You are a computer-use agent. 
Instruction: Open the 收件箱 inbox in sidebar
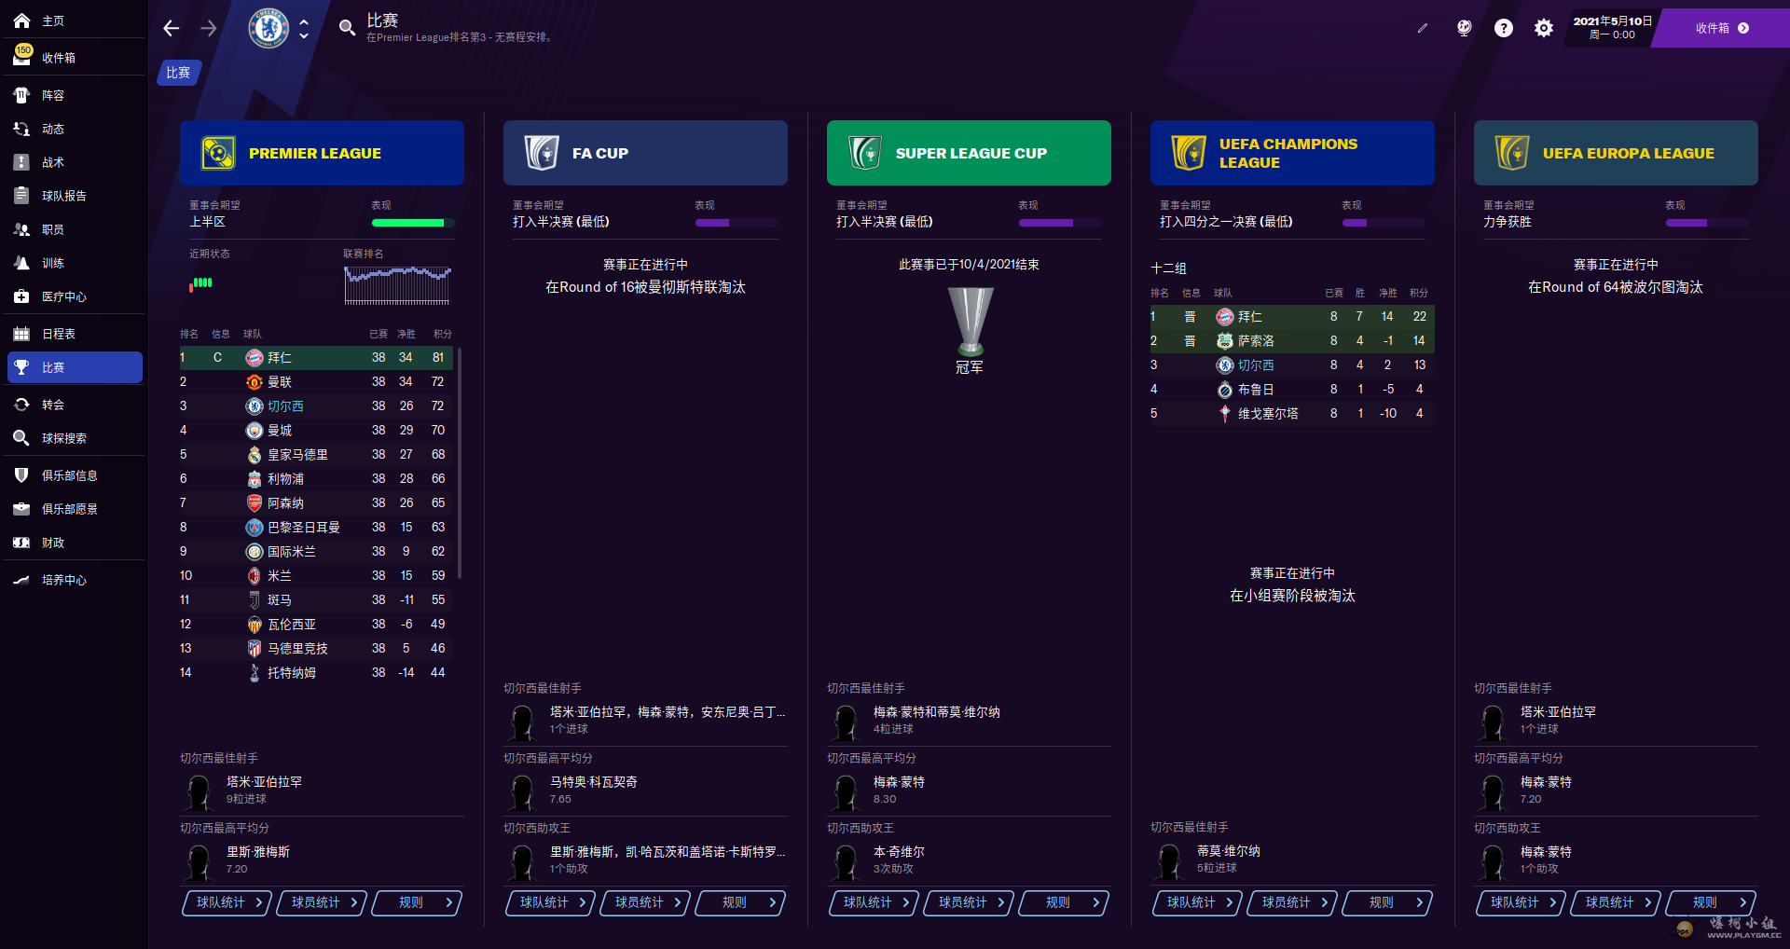pos(75,58)
